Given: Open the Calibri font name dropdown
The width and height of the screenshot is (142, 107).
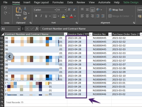Looking at the screenshot, I should pyautogui.click(x=55, y=10).
